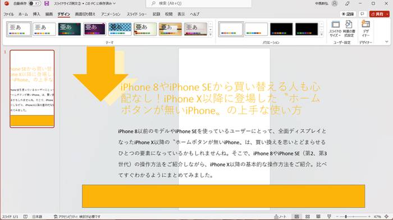Open the Slide Size (スライドのサイズ) menu
393x220 pixels.
tap(335, 29)
